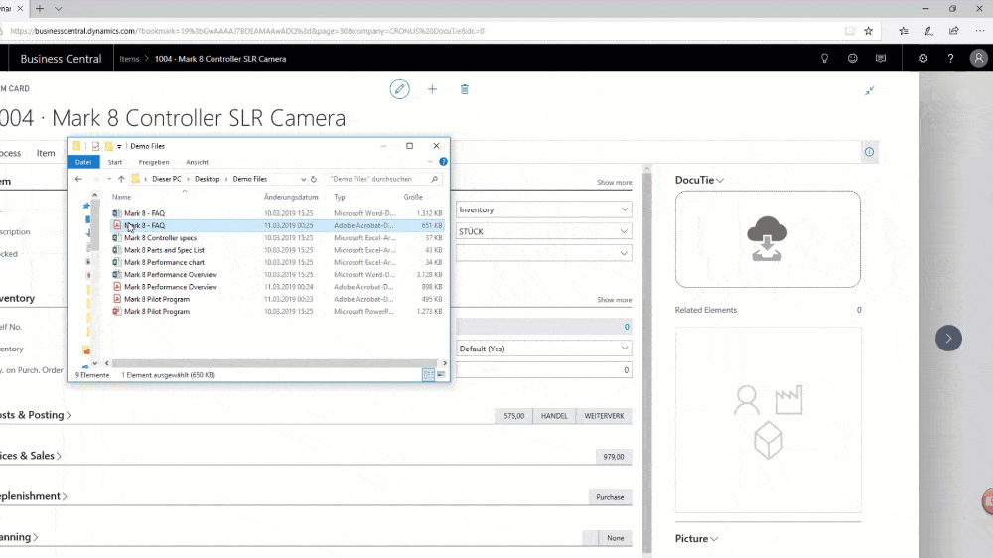Viewport: 993px width, 558px height.
Task: Collapse page with the shrink arrows icon
Action: tap(870, 91)
